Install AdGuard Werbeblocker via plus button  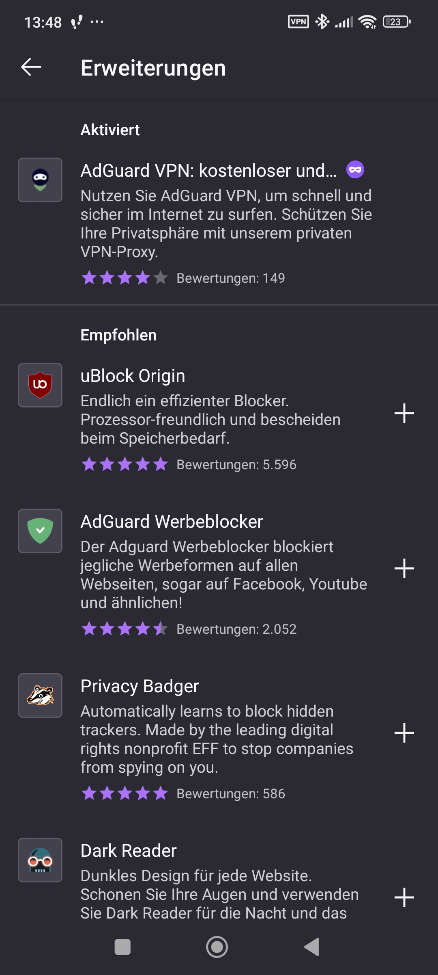coord(404,568)
